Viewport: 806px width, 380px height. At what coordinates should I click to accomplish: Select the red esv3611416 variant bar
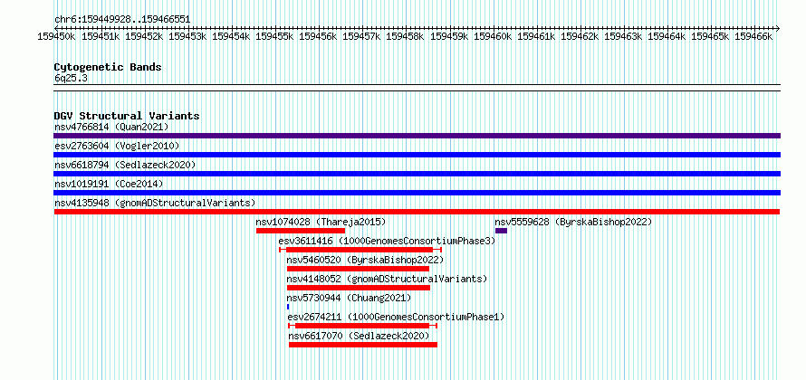360,250
